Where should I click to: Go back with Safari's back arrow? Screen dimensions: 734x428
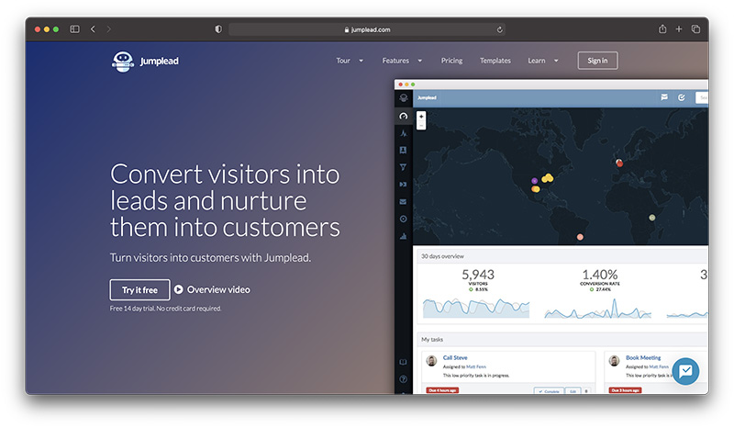click(x=93, y=29)
